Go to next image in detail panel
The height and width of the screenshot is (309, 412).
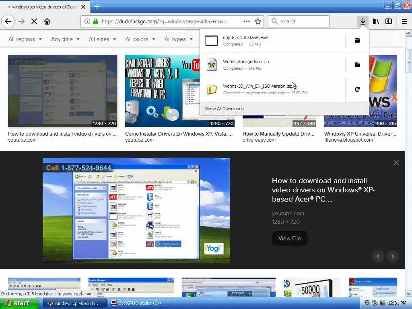(x=393, y=256)
